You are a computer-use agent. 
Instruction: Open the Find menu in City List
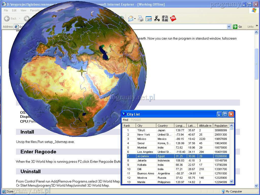coord(125,120)
